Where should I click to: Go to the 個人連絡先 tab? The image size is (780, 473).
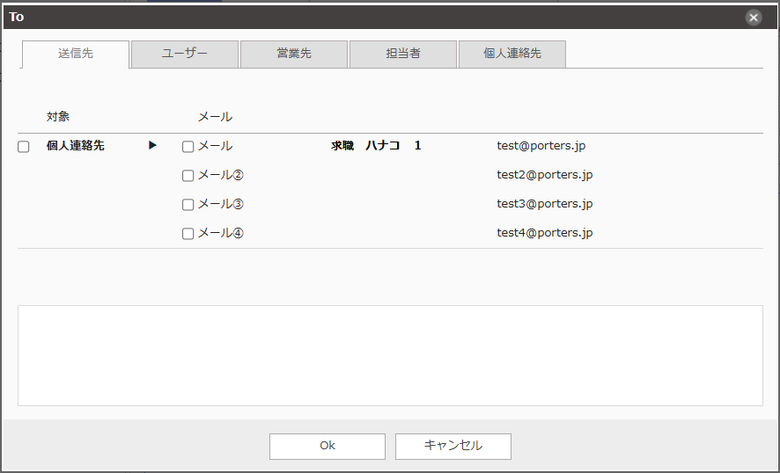[x=511, y=54]
